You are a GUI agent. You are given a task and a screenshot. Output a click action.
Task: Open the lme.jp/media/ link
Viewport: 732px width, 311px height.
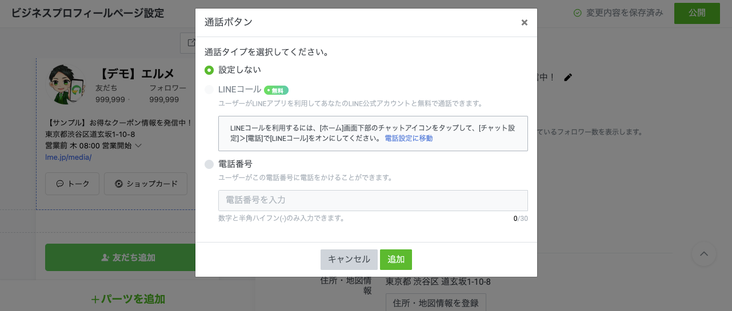coord(68,157)
